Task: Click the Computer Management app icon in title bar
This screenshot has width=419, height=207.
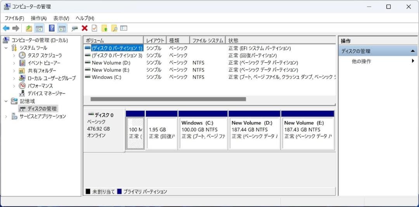Action: [x=7, y=7]
